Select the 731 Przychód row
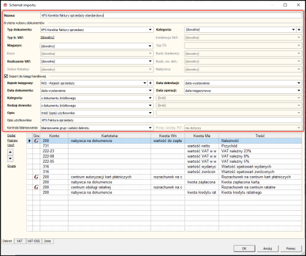Viewport: 306px width, 256px height. coord(164,146)
